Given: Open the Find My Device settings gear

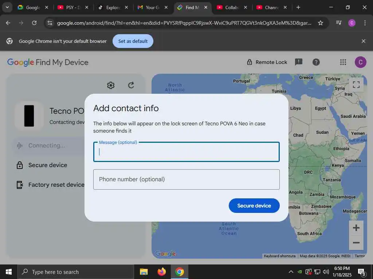Looking at the screenshot, I should 111,85.
